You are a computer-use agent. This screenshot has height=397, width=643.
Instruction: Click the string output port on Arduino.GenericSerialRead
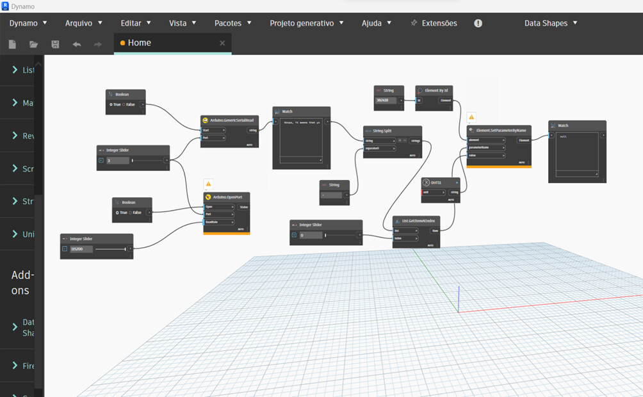[252, 131]
